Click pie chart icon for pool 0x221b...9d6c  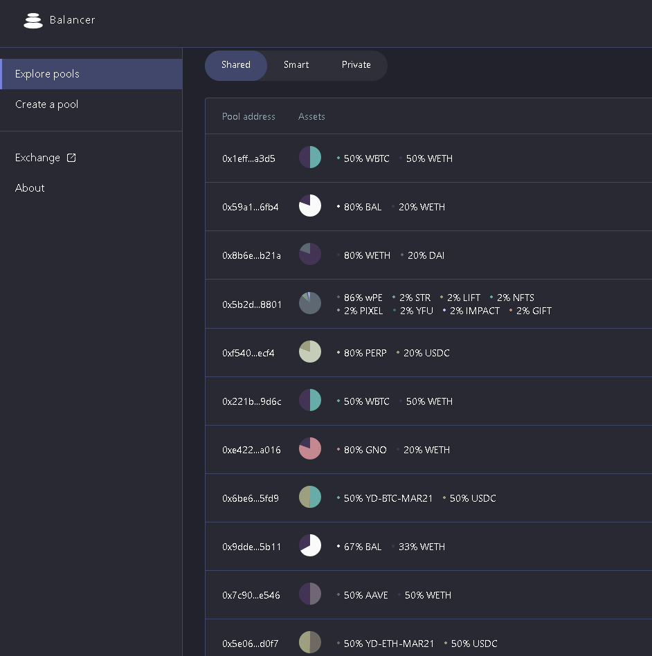coord(310,401)
